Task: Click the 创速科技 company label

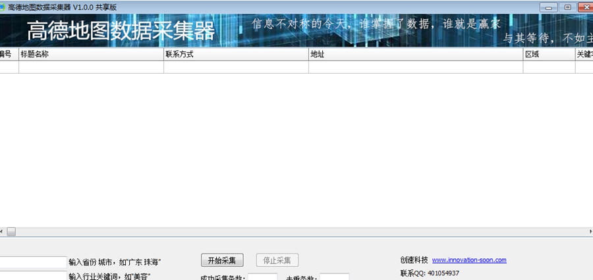Action: click(414, 260)
